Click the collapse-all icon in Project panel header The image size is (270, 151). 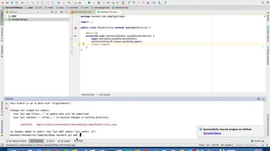(56, 12)
